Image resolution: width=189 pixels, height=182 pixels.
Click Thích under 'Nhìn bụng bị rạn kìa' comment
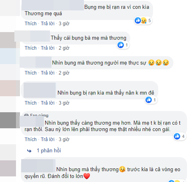click(x=31, y=103)
